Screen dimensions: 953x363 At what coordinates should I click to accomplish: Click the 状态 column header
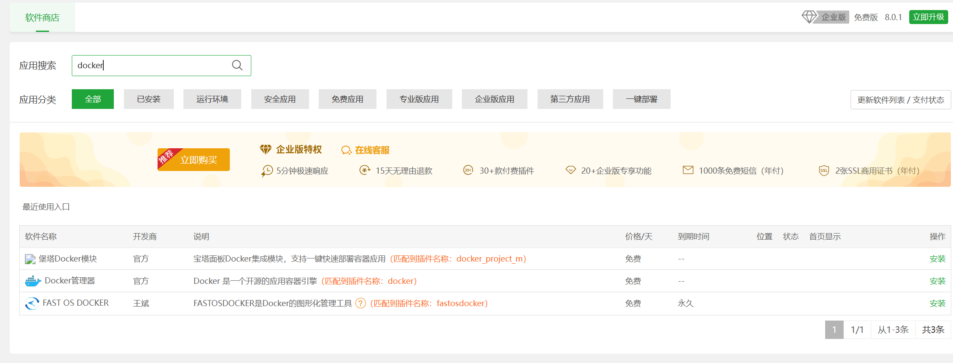pos(791,237)
